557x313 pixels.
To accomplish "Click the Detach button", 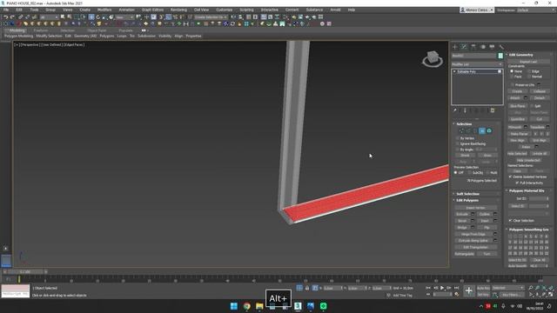I will pyautogui.click(x=540, y=98).
